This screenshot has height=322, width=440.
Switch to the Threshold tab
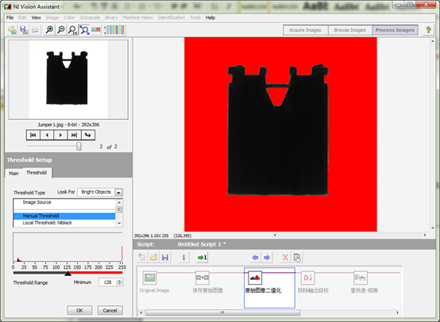(37, 173)
